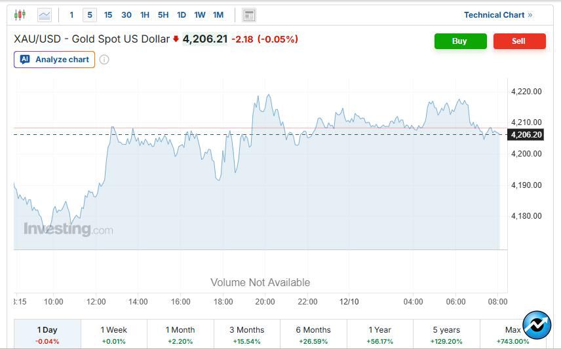The height and width of the screenshot is (349, 561).
Task: Choose the 1H interval
Action: coord(145,14)
